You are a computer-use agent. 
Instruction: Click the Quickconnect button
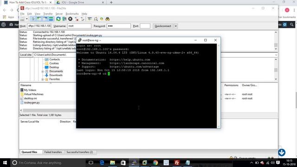[163, 26]
